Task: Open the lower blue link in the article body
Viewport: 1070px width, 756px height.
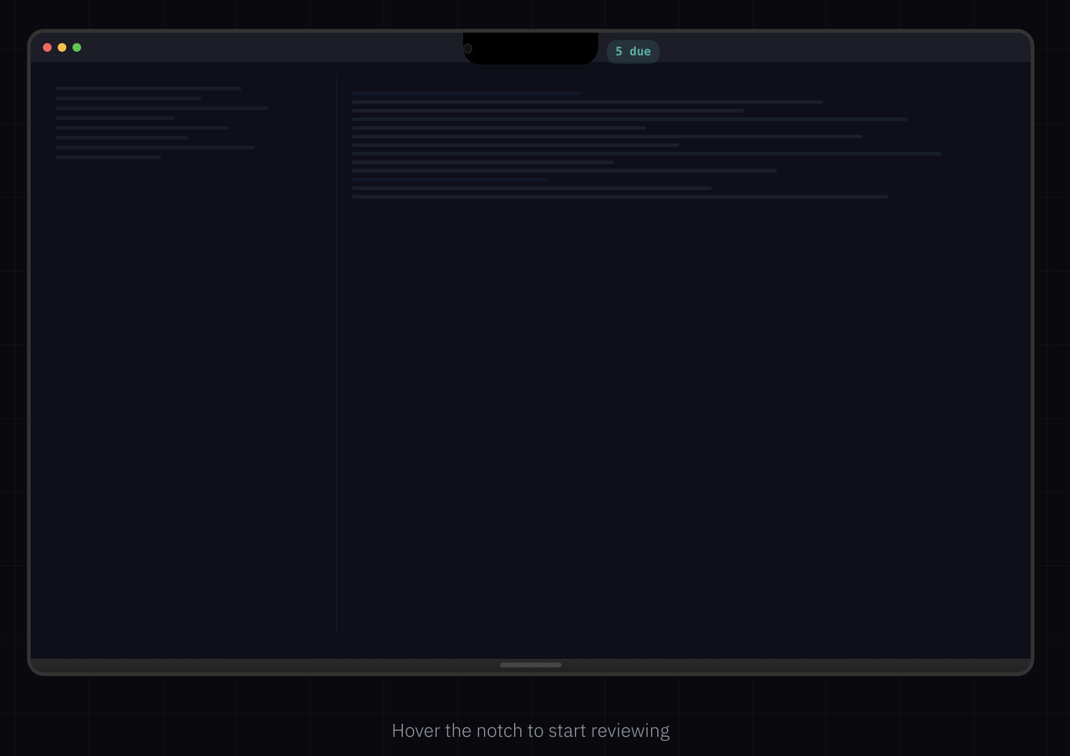Action: coord(449,179)
